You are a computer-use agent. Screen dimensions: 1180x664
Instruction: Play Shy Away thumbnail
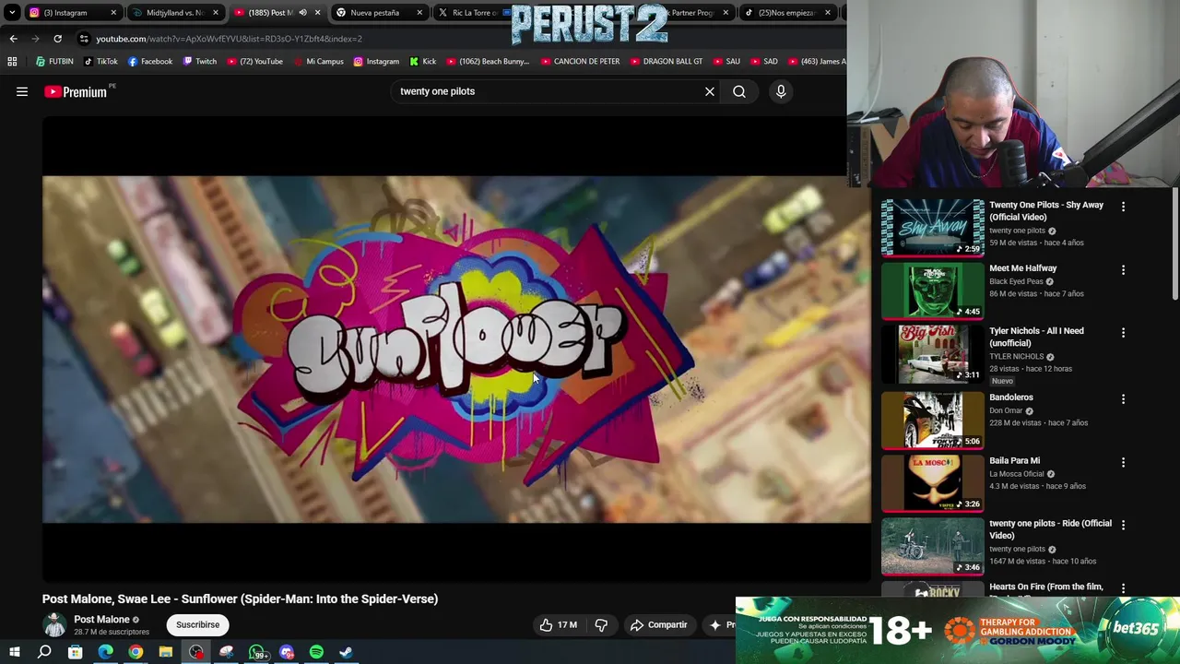(x=932, y=228)
